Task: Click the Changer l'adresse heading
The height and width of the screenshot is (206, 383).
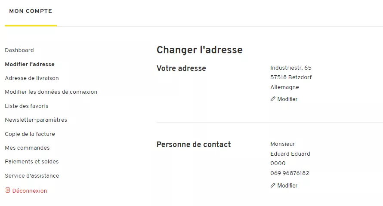Action: click(199, 50)
